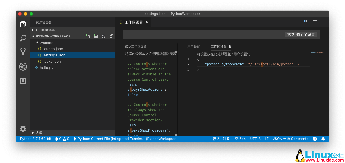Change indentation via 空格: 4
345x163 pixels.
point(240,139)
